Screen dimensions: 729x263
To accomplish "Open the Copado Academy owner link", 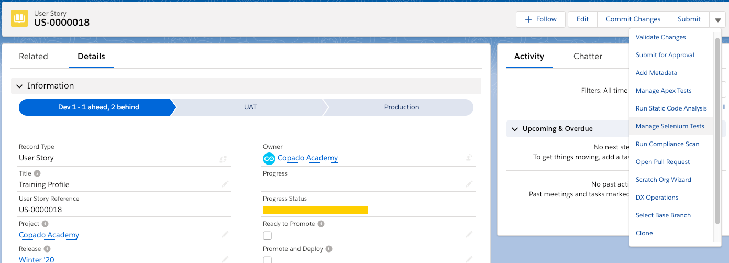I will 307,158.
